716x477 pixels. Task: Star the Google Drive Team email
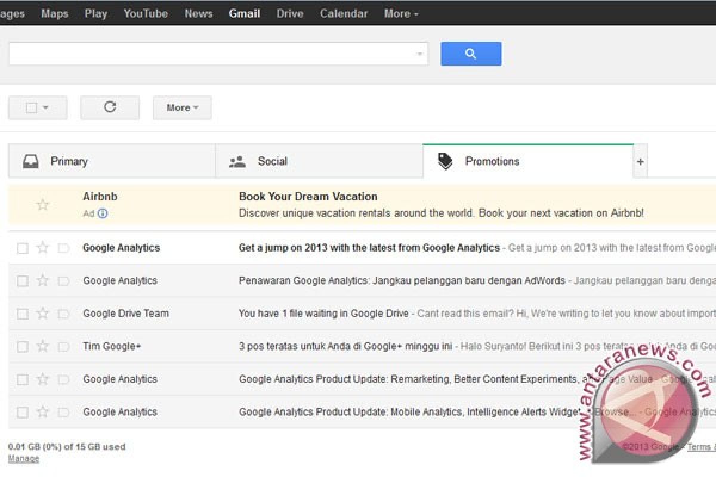pos(42,314)
